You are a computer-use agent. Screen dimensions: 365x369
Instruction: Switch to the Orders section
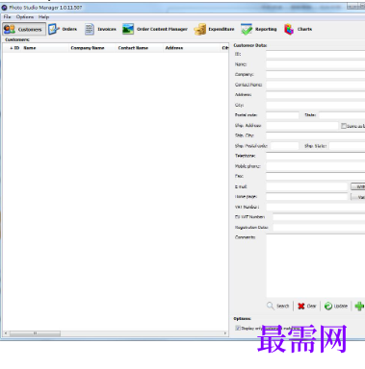tap(63, 29)
